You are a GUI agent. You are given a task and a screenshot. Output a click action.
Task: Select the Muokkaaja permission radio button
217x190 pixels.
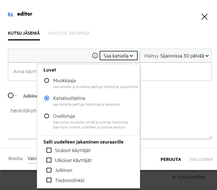point(46,81)
